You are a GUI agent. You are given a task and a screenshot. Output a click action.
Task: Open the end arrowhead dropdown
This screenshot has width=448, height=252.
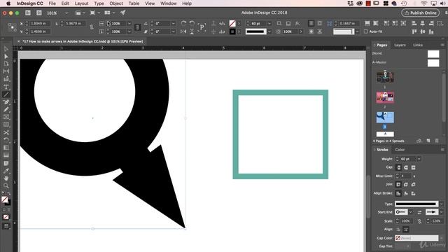tap(442, 212)
